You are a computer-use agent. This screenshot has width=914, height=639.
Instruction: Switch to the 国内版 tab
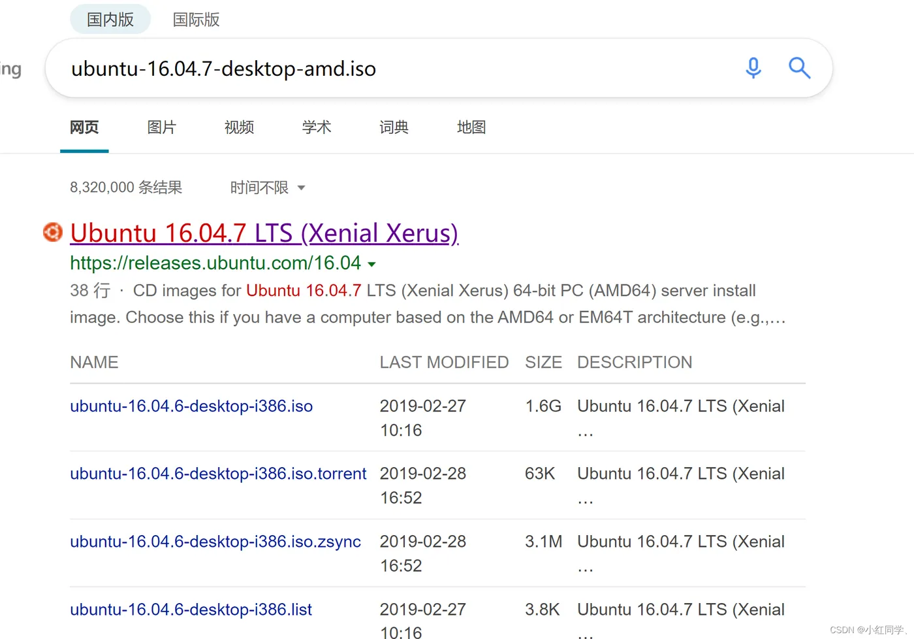[110, 20]
